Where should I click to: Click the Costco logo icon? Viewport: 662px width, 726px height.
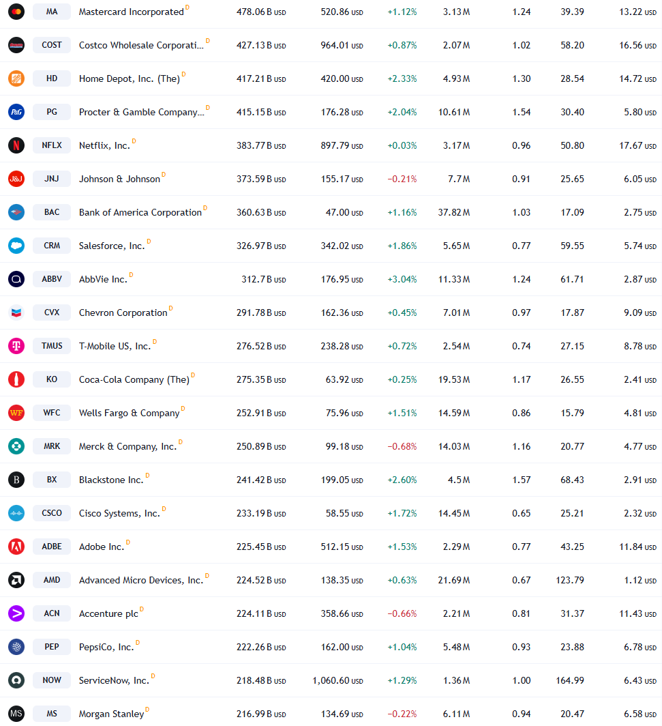[16, 45]
